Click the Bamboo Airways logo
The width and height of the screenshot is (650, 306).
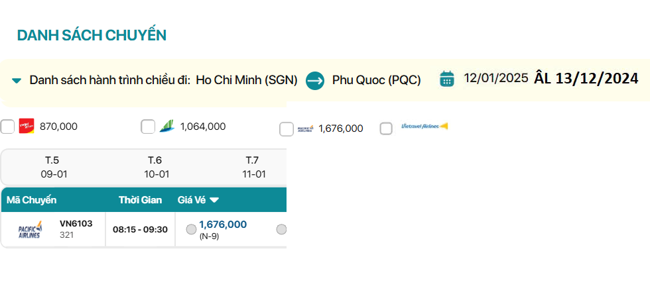166,126
